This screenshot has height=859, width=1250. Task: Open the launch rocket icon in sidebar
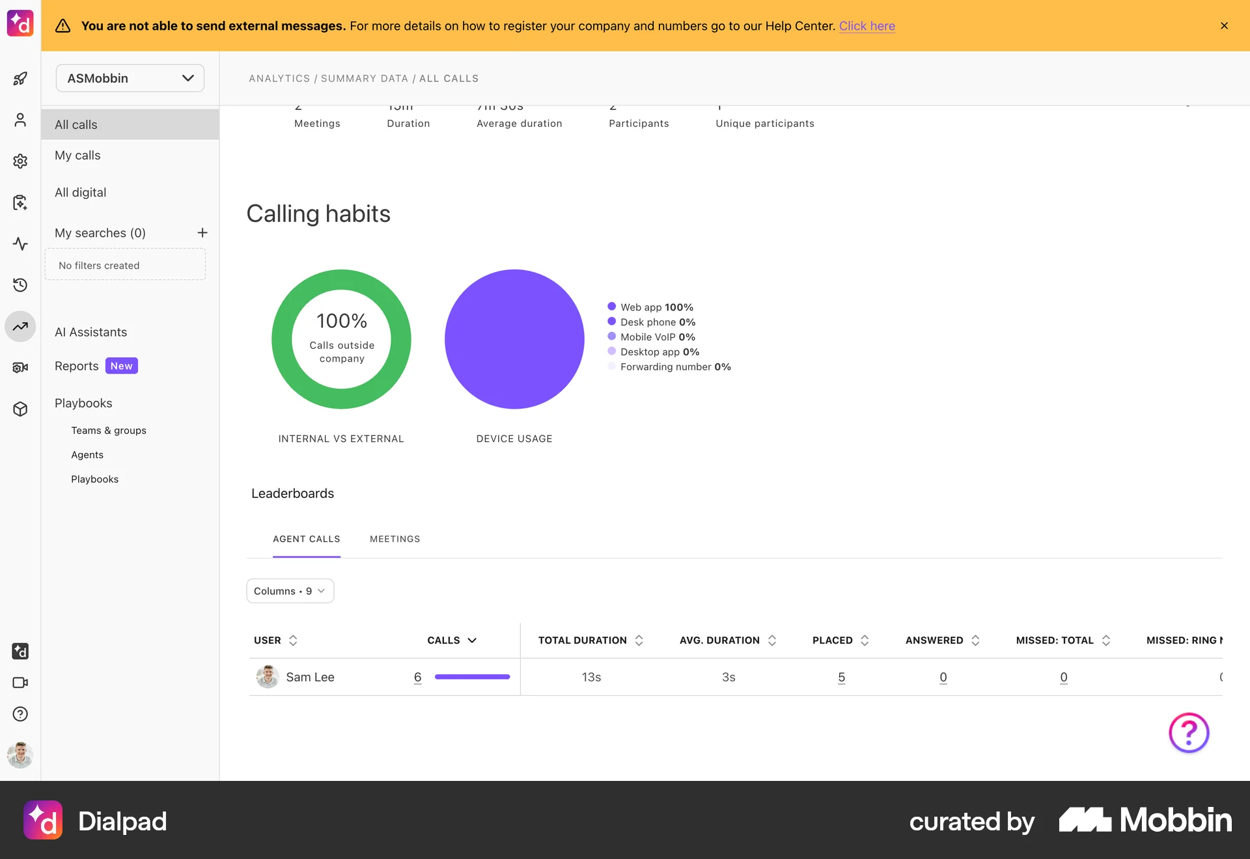click(x=20, y=78)
